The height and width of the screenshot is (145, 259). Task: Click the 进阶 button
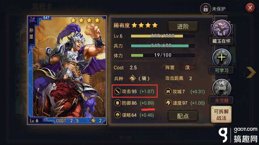(183, 26)
